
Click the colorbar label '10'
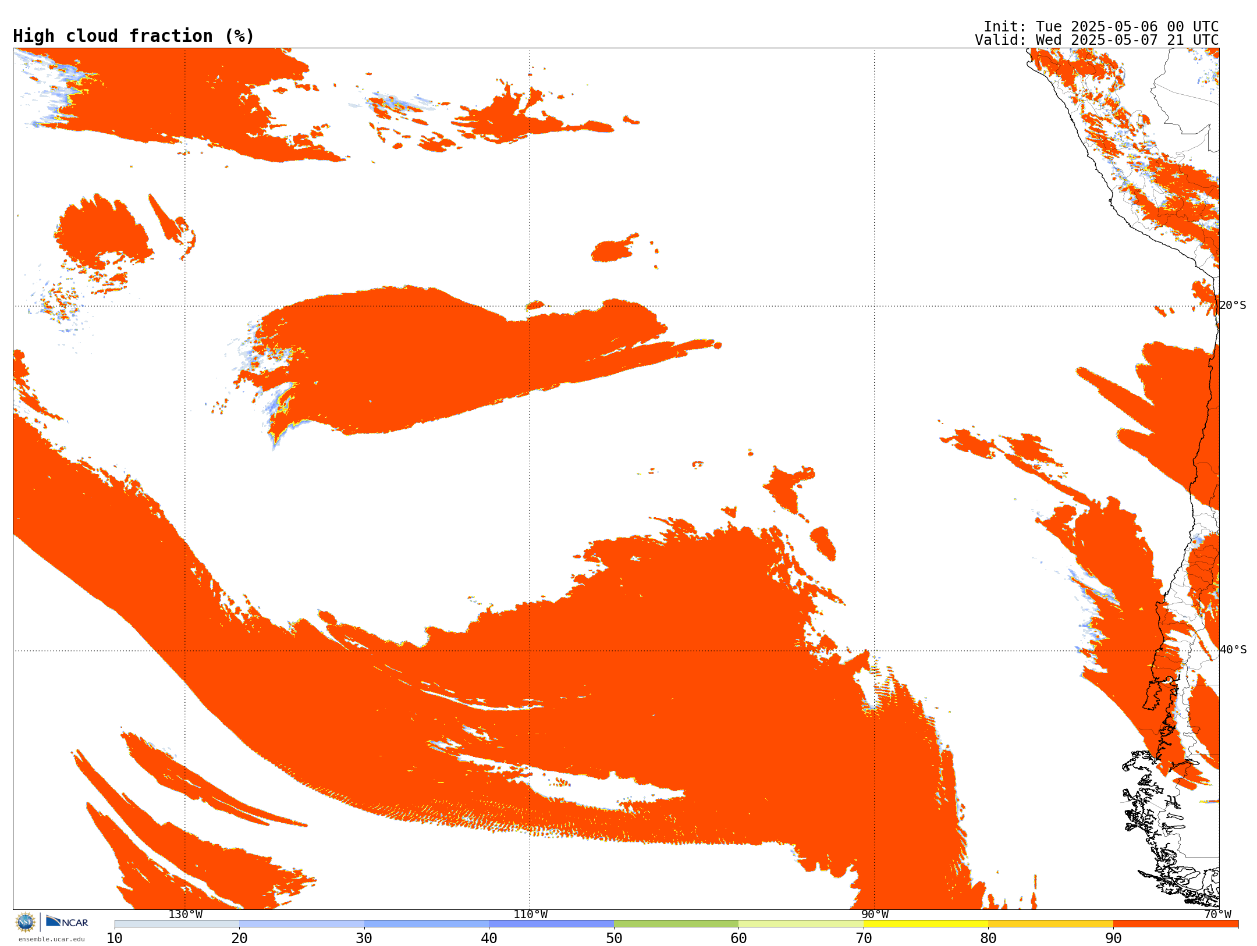pos(115,938)
